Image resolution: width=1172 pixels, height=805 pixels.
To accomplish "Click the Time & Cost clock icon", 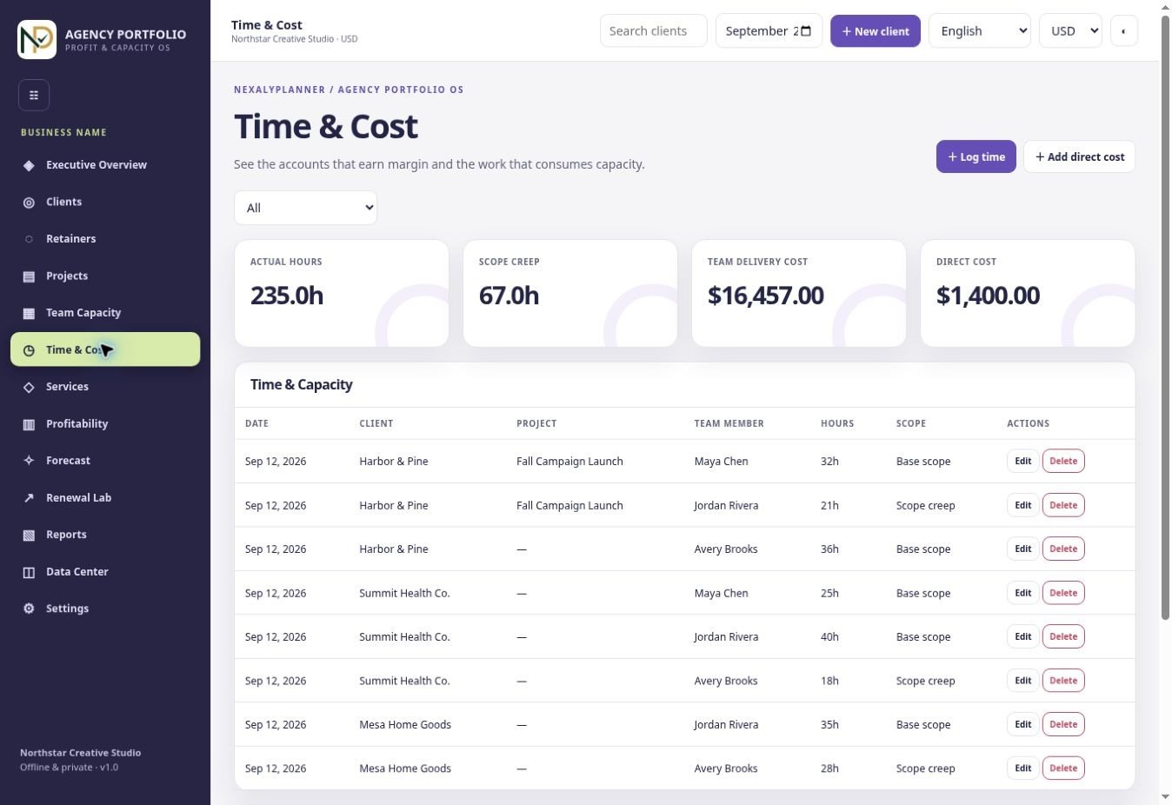I will [29, 350].
